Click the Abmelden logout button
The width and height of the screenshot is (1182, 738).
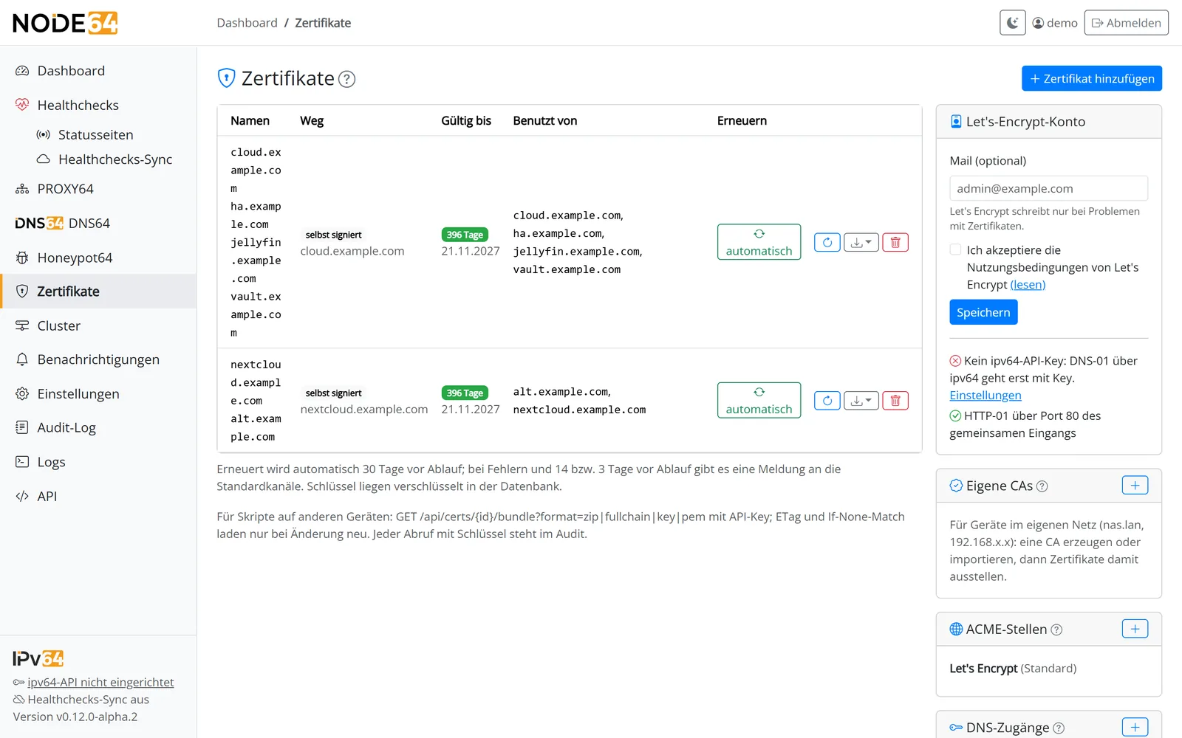click(1126, 23)
